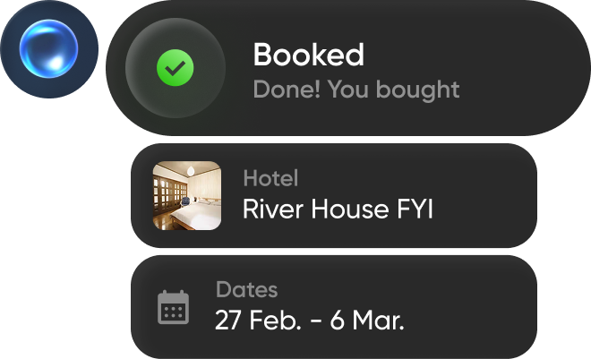Screen dimensions: 591x359
Task: Select the Dates details card
Action: tap(475, 306)
